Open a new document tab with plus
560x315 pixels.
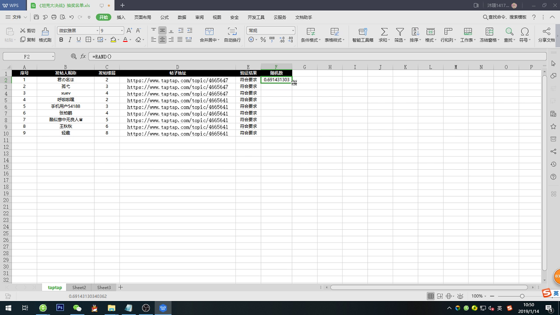tap(122, 5)
